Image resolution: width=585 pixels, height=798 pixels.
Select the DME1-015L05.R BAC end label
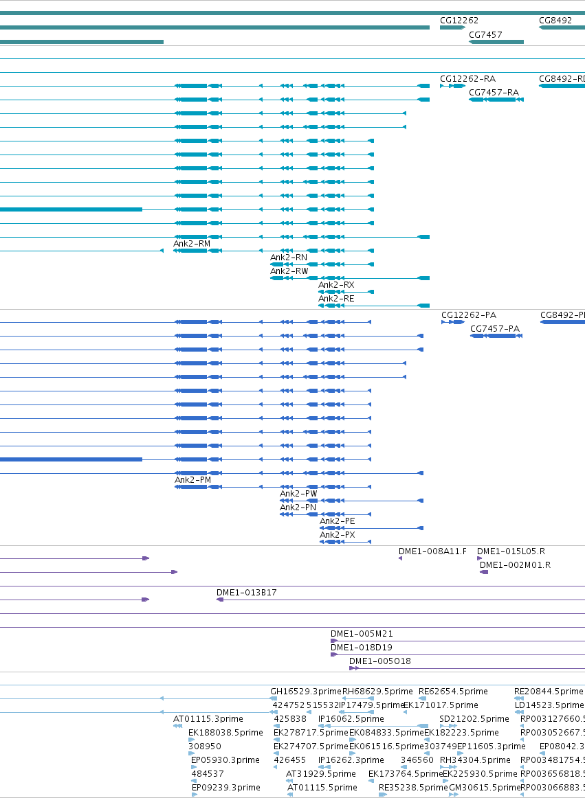click(x=511, y=551)
